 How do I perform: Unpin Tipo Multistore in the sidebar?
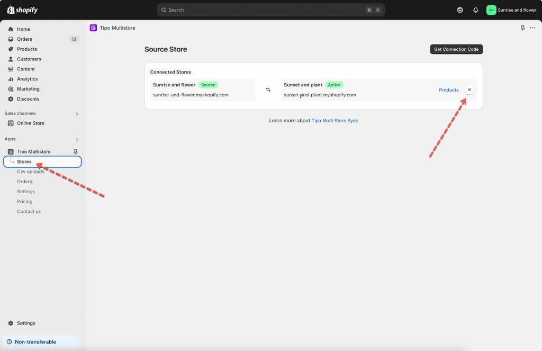pyautogui.click(x=75, y=152)
